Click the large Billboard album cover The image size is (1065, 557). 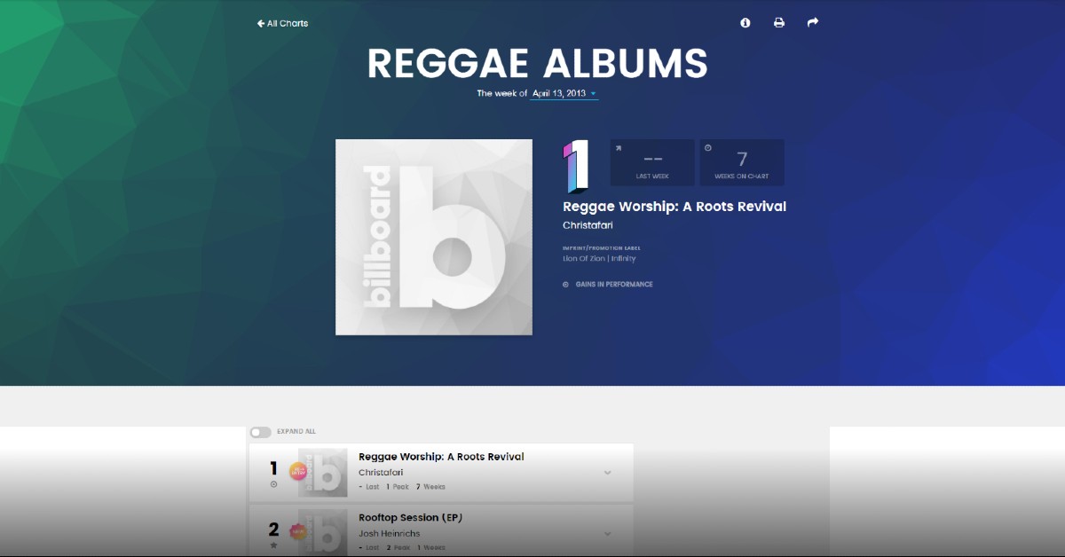434,237
